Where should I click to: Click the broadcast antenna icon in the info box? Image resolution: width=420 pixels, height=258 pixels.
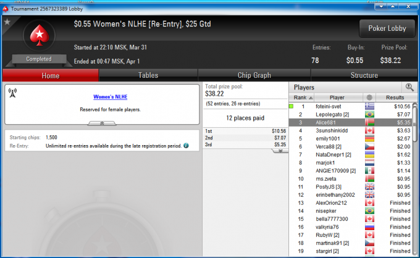coord(12,93)
